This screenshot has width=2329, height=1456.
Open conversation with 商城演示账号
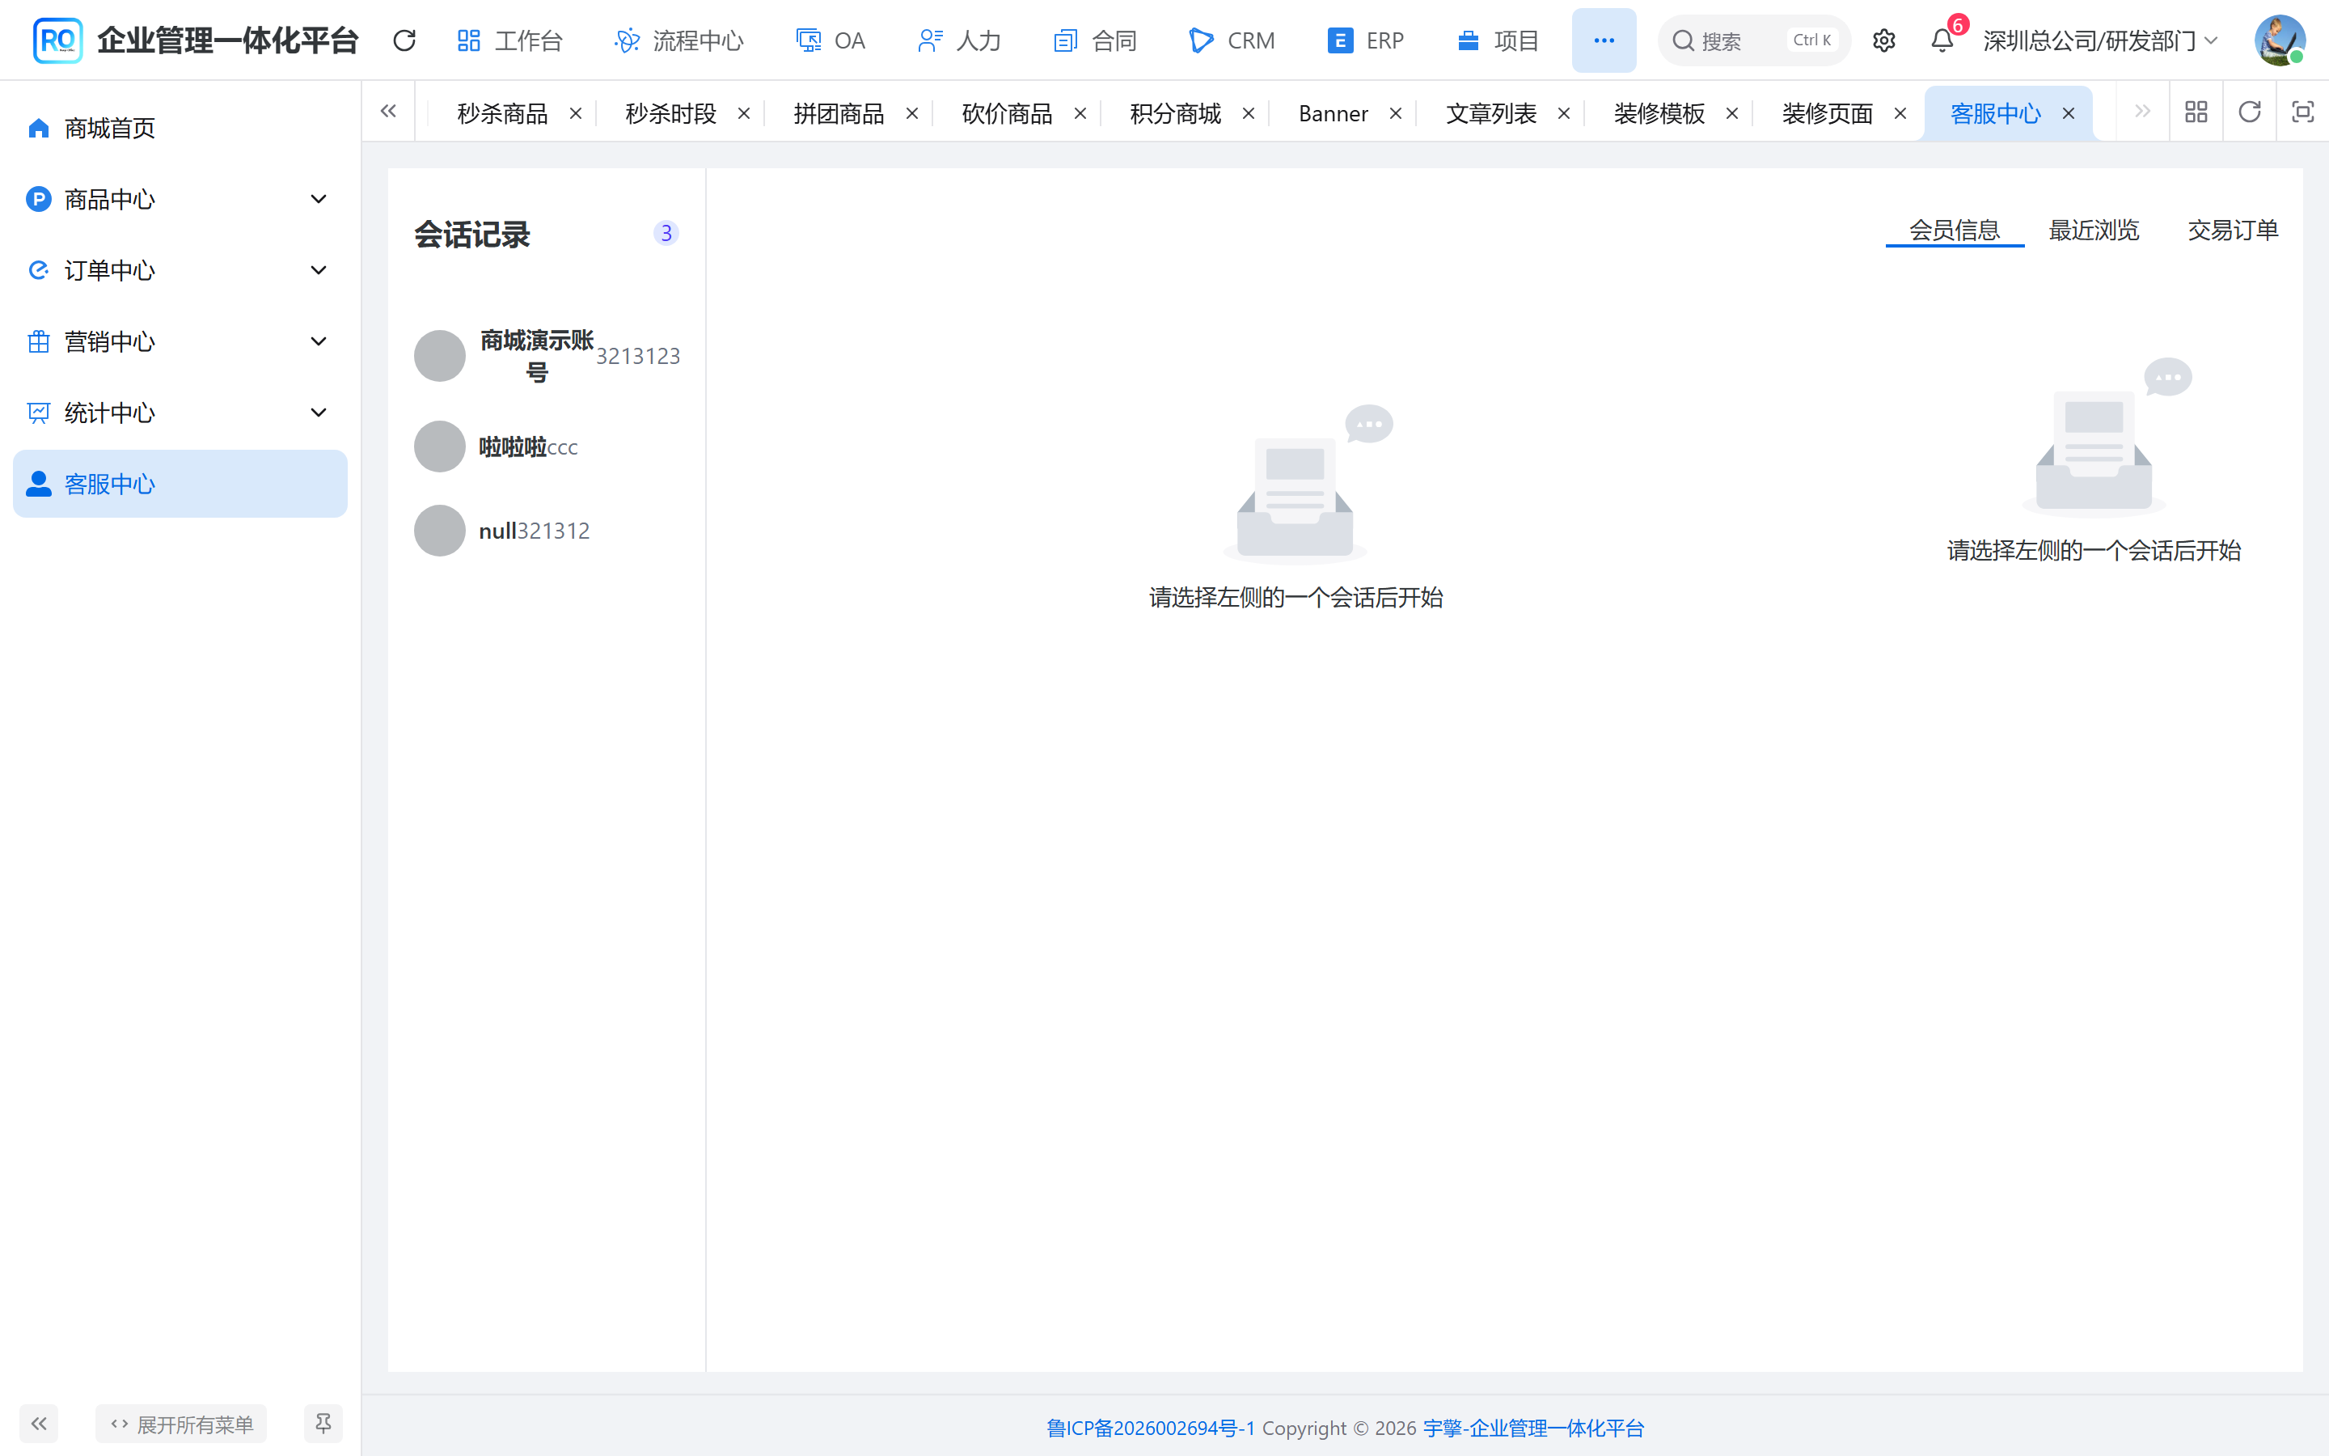[547, 356]
